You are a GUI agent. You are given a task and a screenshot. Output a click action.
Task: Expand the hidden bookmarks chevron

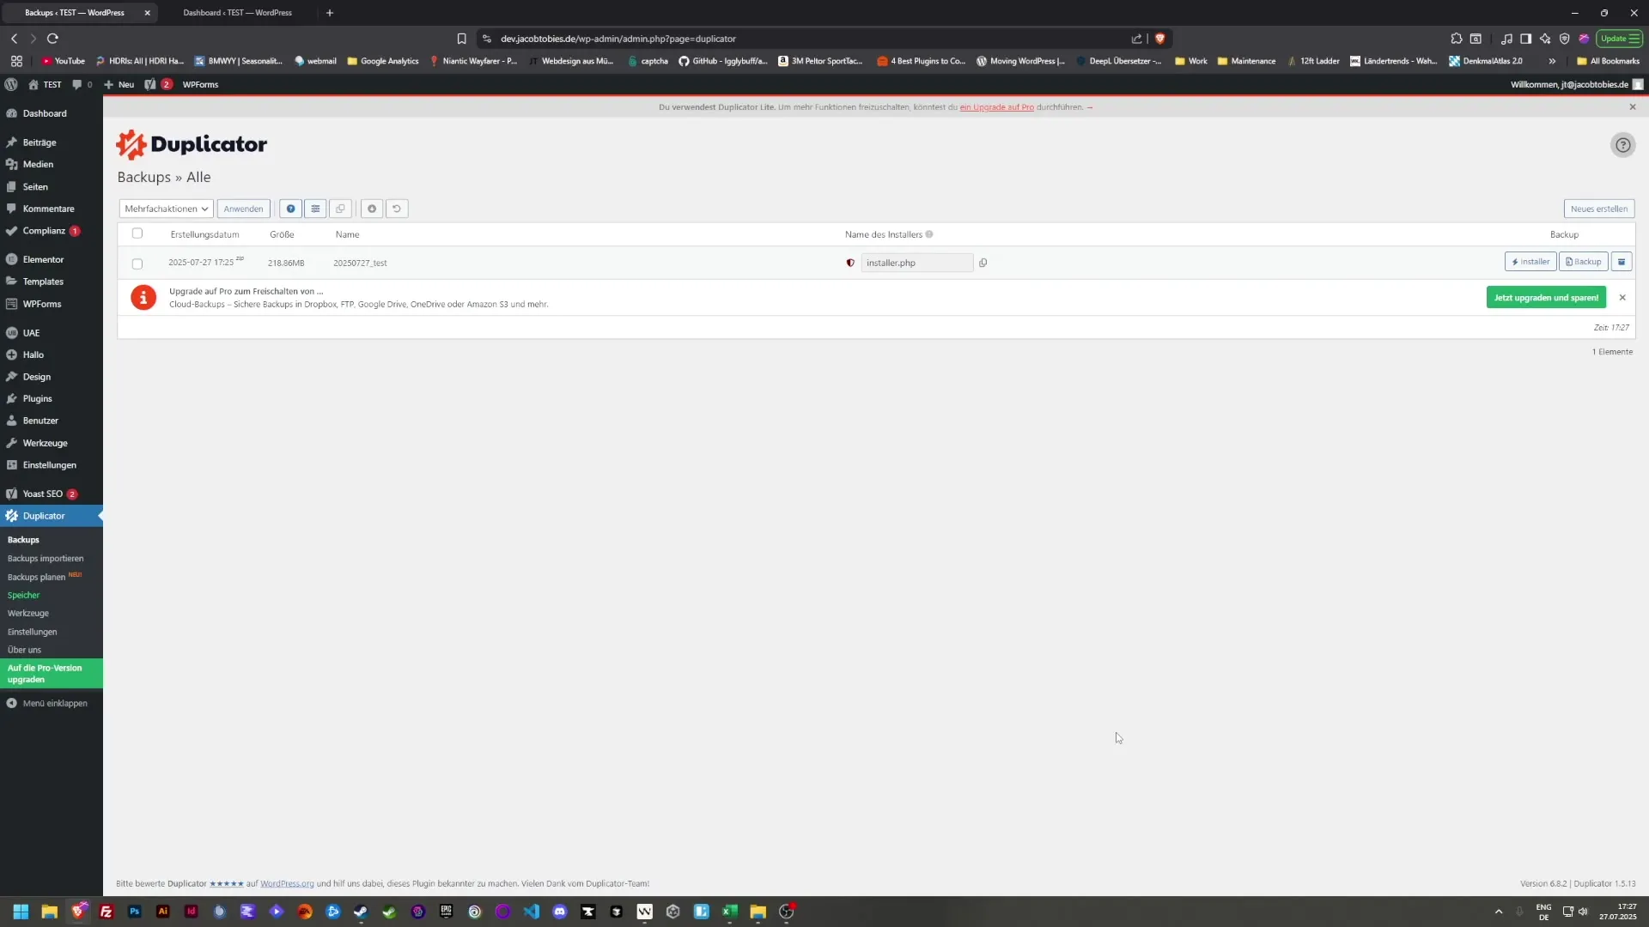pos(1553,61)
